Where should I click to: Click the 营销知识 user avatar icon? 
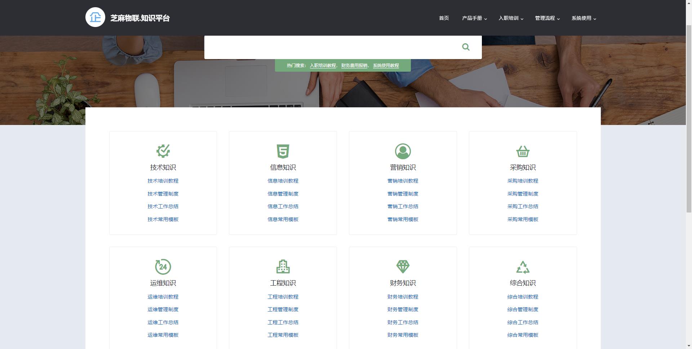(403, 151)
